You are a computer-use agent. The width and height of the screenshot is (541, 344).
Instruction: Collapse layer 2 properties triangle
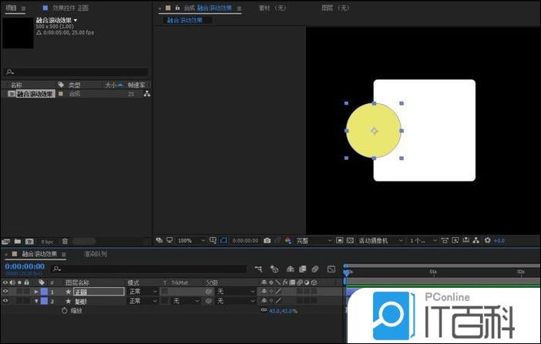36,302
